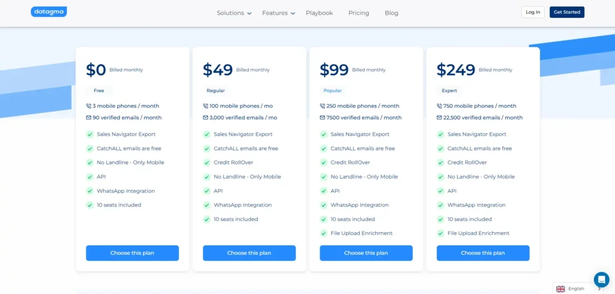Click '100 mobile phones / mo' text
615x294 pixels.
pos(241,106)
